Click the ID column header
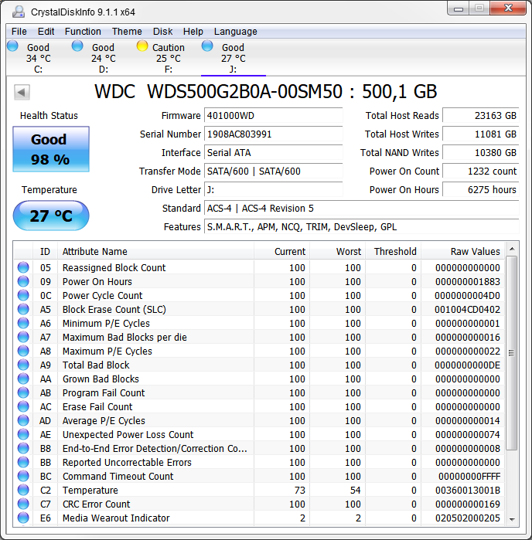532x540 pixels. click(45, 251)
